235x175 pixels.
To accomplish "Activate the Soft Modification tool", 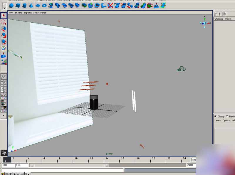I will (x=4, y=55).
